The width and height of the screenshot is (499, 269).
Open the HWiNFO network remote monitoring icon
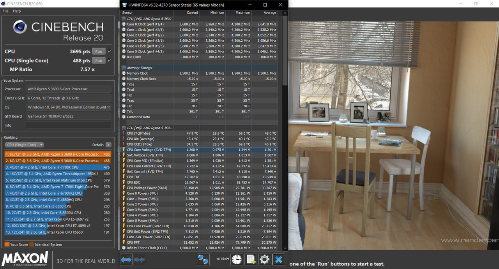[x=203, y=259]
